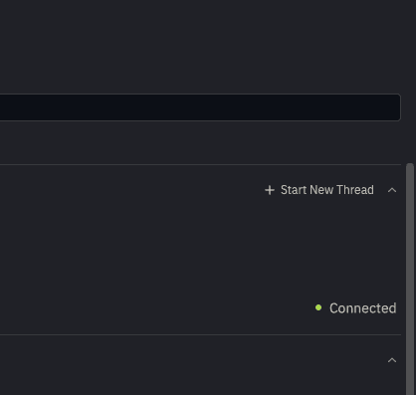
Task: Click the vertical scrollbar thumb on the right
Action: pyautogui.click(x=410, y=279)
